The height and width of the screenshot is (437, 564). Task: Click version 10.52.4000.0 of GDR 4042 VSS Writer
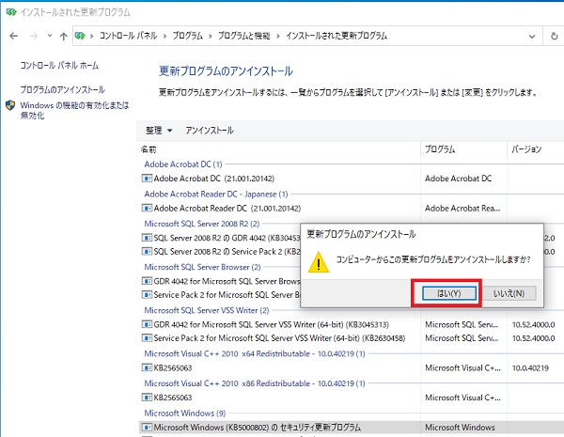(x=533, y=325)
